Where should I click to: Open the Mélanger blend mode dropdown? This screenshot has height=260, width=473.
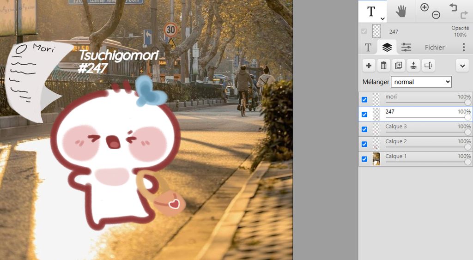pos(421,82)
